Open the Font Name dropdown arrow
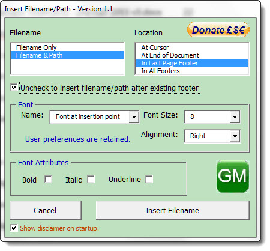Viewport: 270px width, 251px height. tap(134, 116)
